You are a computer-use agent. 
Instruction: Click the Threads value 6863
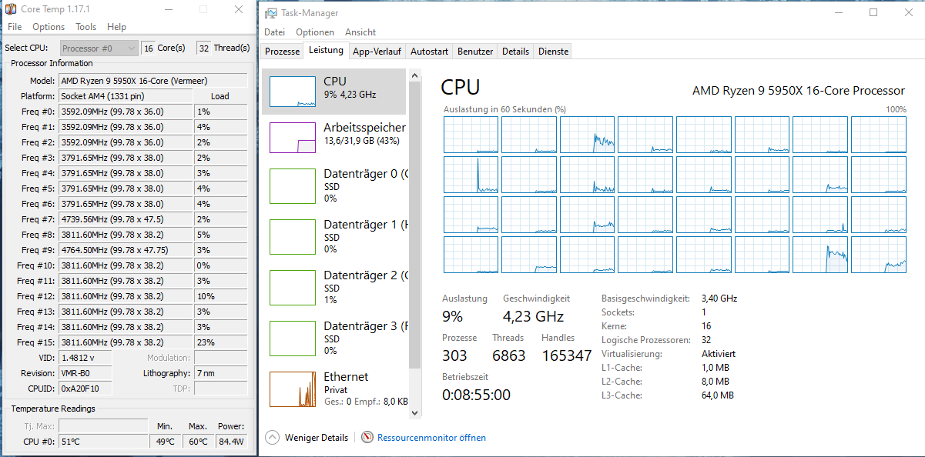click(509, 355)
